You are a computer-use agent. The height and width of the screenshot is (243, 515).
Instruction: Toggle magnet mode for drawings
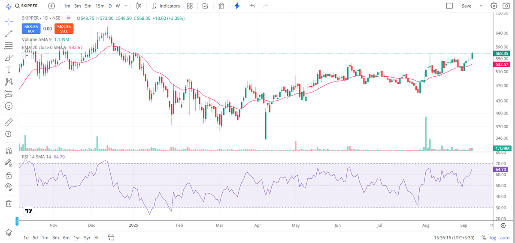click(x=9, y=151)
